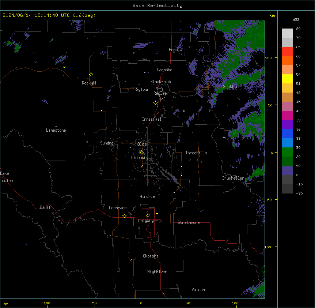Click the Didsbury town label
Viewport: 315px width, 308px height.
[x=140, y=158]
